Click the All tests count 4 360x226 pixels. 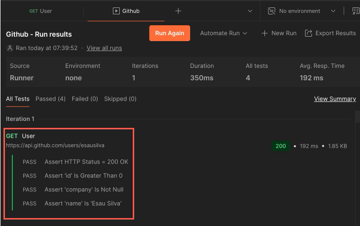pyautogui.click(x=248, y=78)
